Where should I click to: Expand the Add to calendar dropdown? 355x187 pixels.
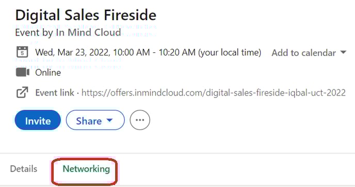coord(309,53)
